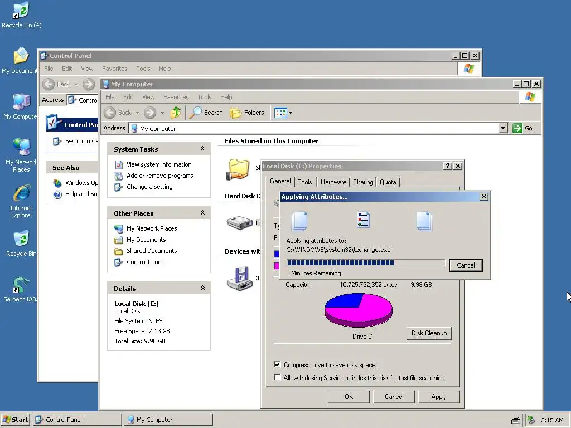Click the Applying Attributes progress bar

pyautogui.click(x=366, y=263)
